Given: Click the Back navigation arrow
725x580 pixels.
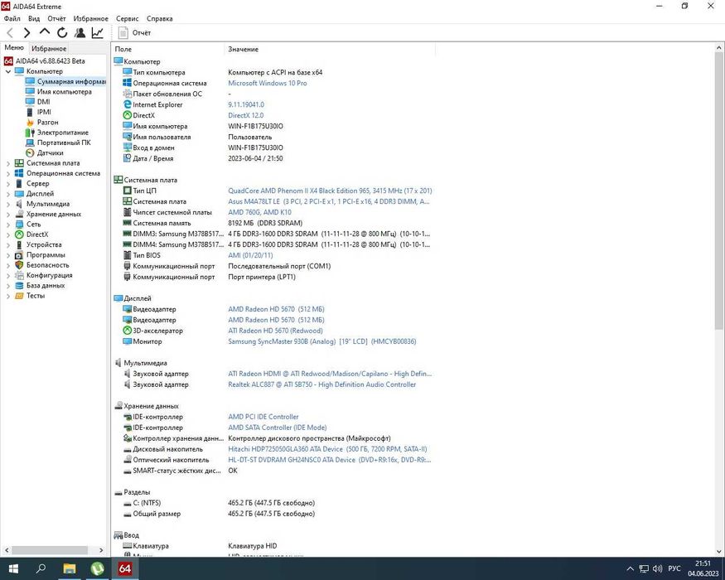Looking at the screenshot, I should (10, 33).
